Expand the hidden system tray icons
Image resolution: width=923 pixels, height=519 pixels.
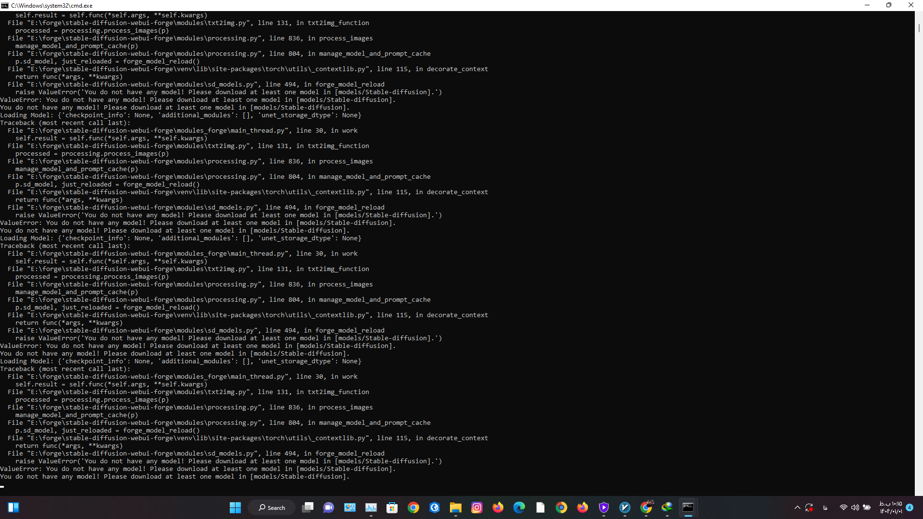coord(798,507)
